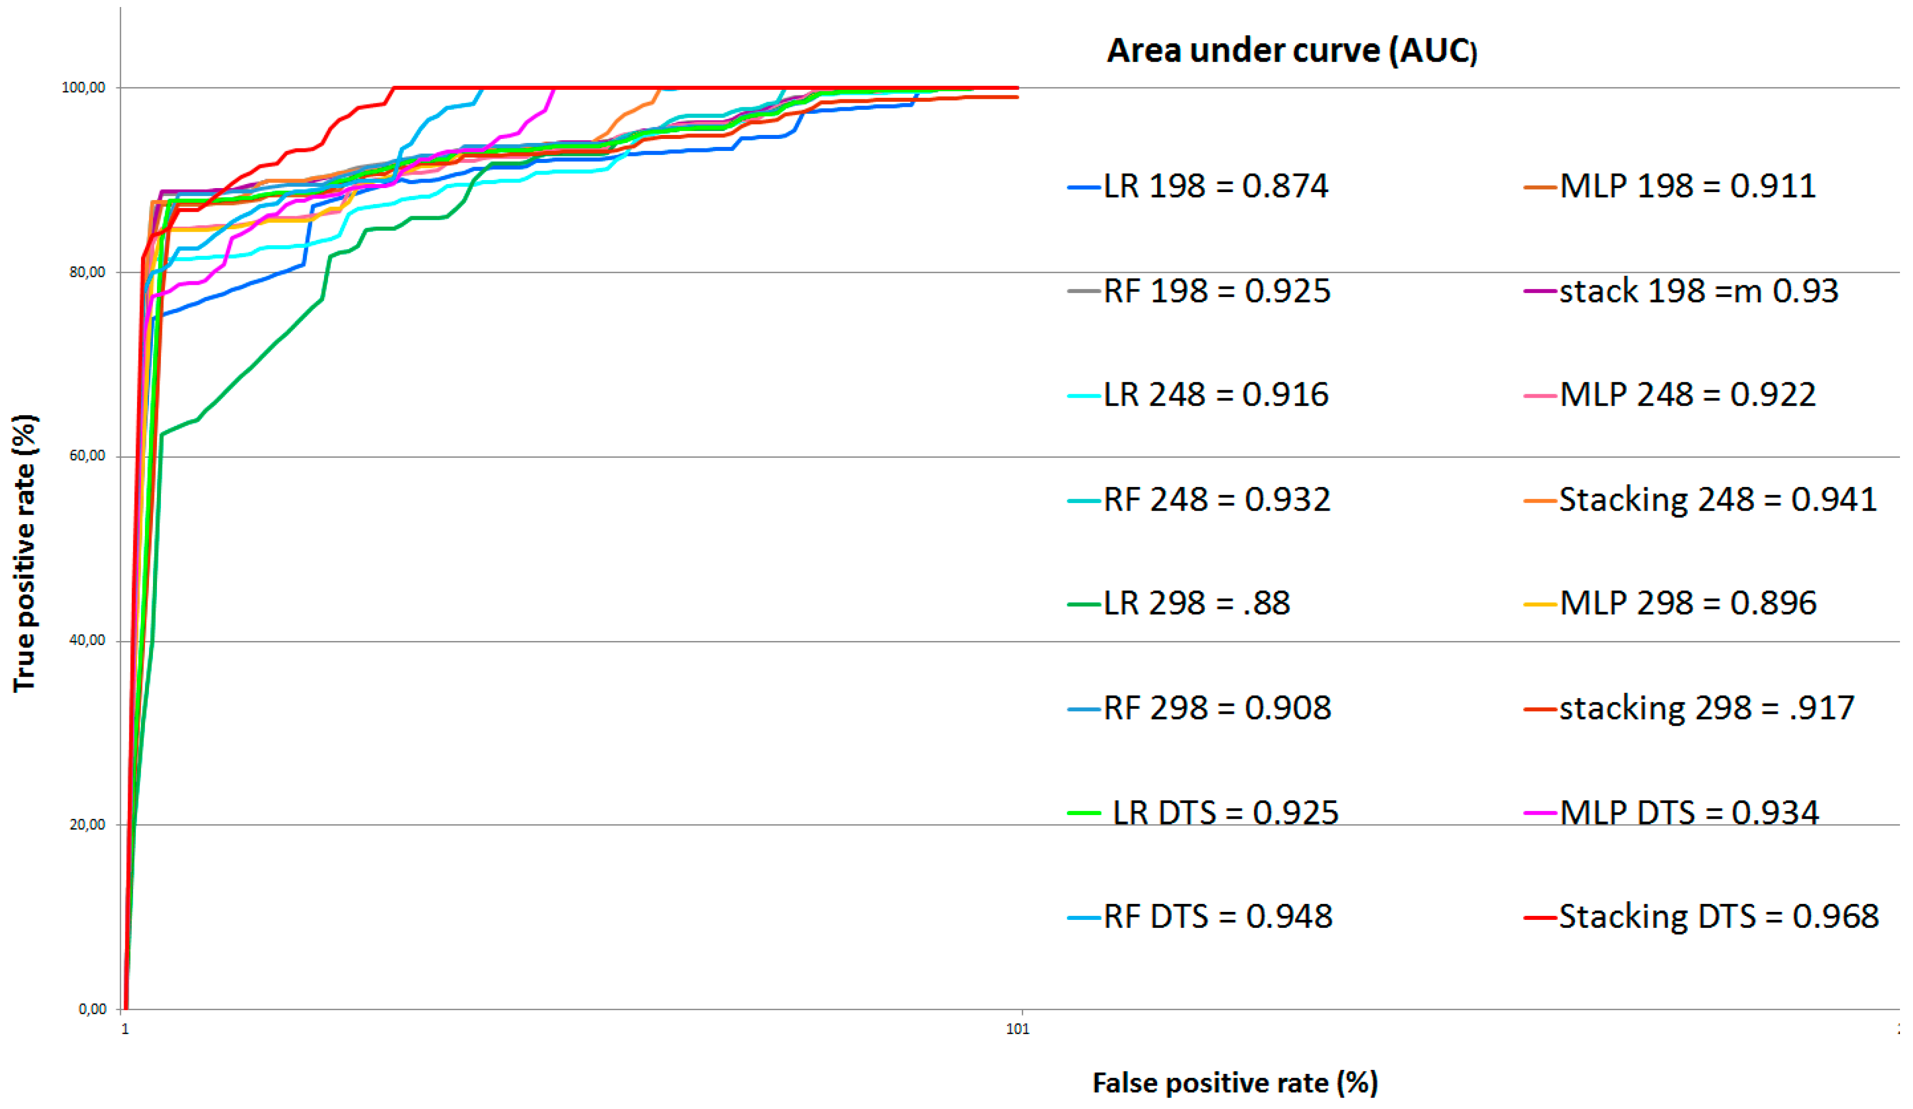Click the RF 248 = 0.932 legend label
This screenshot has width=1913, height=1109.
click(1216, 500)
